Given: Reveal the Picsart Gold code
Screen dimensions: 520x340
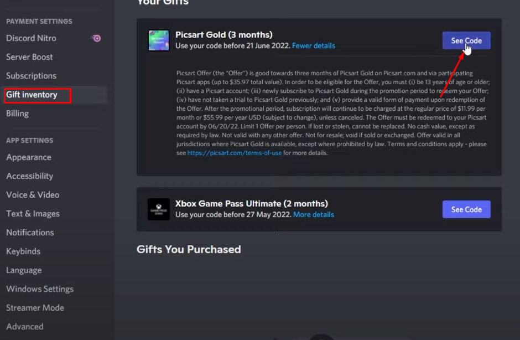Looking at the screenshot, I should click(x=466, y=40).
